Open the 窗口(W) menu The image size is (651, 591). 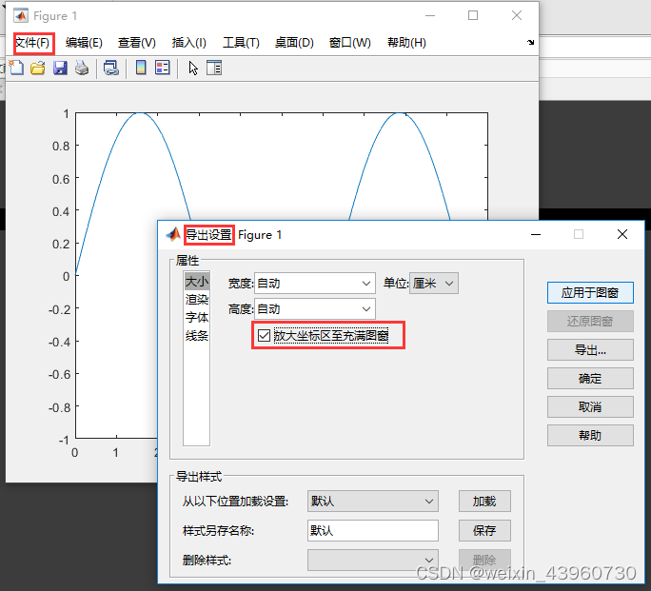pos(349,43)
